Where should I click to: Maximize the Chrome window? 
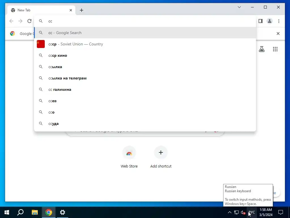[265, 7]
